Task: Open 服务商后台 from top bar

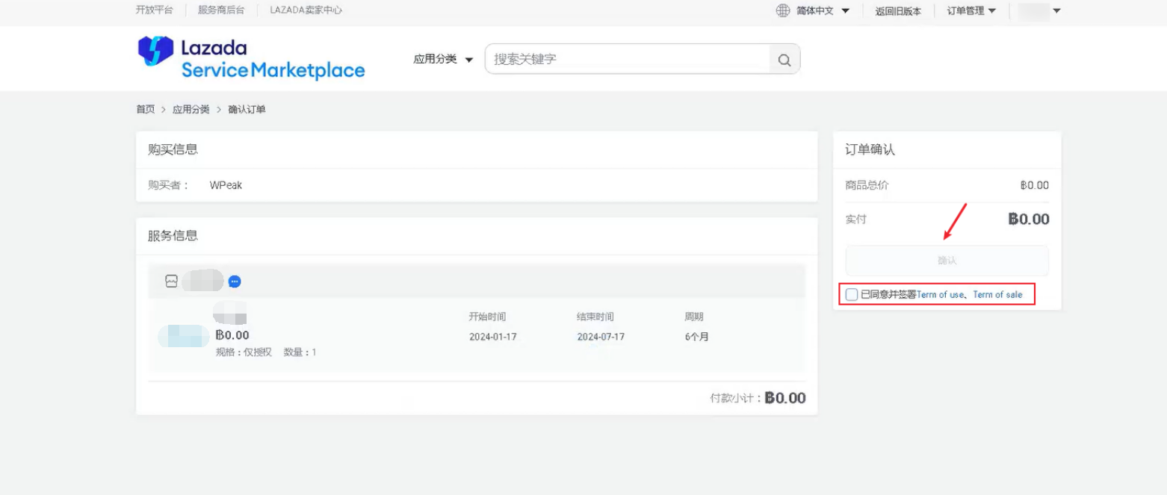Action: (220, 10)
